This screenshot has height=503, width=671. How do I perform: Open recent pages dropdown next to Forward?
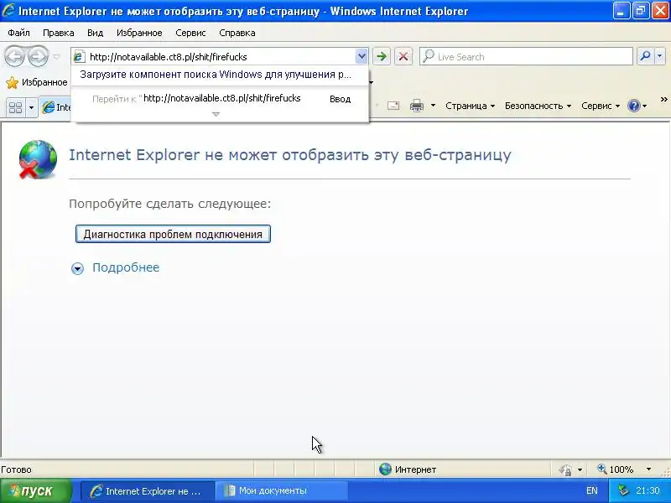point(56,57)
